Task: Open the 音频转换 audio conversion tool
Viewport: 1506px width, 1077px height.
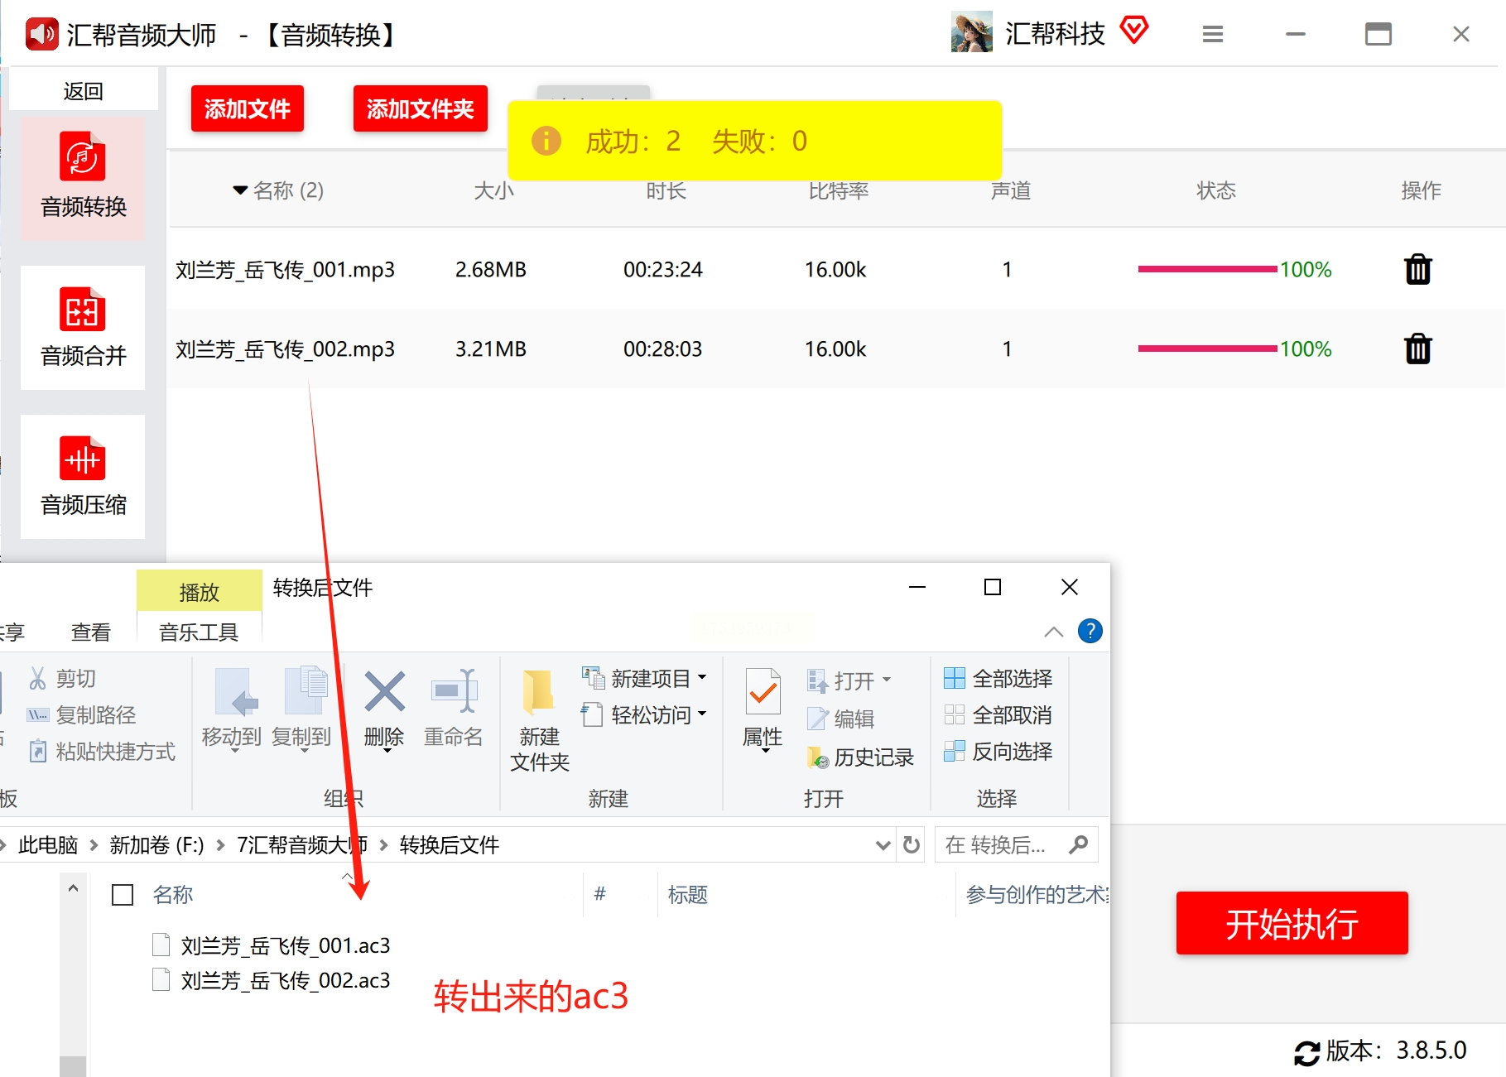Action: coord(83,178)
